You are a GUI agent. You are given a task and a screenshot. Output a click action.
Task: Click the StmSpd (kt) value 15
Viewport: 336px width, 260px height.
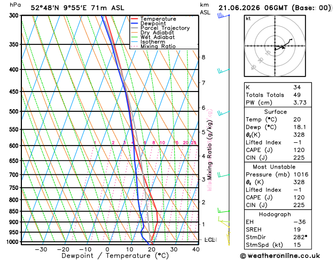(x=297, y=245)
